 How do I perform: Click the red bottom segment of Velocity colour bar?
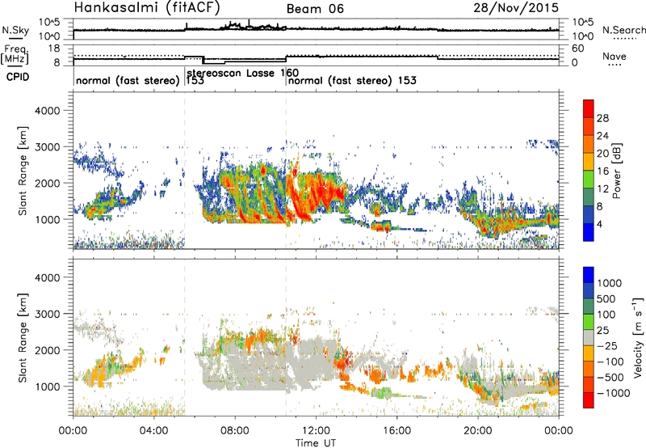point(589,400)
